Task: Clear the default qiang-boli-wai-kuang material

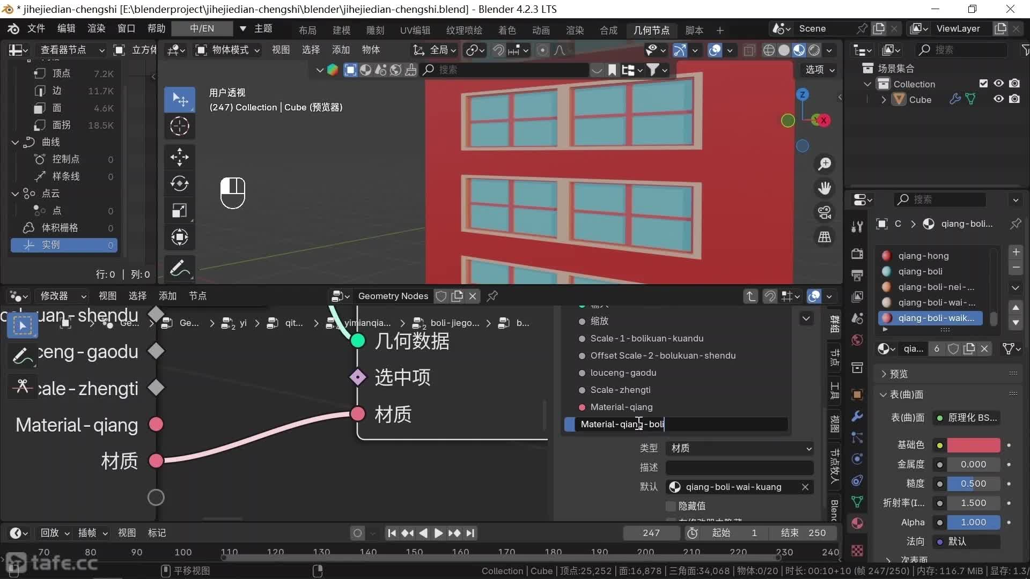Action: (805, 487)
